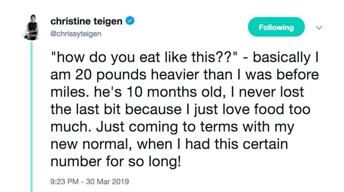Click "the last bit because" line
The height and width of the screenshot is (192, 344).
click(116, 109)
